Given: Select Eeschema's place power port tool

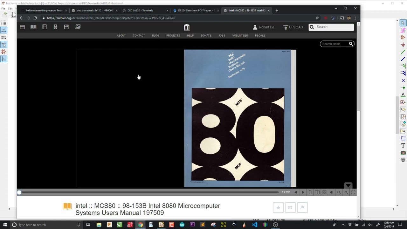Looking at the screenshot, I should click(x=403, y=45).
